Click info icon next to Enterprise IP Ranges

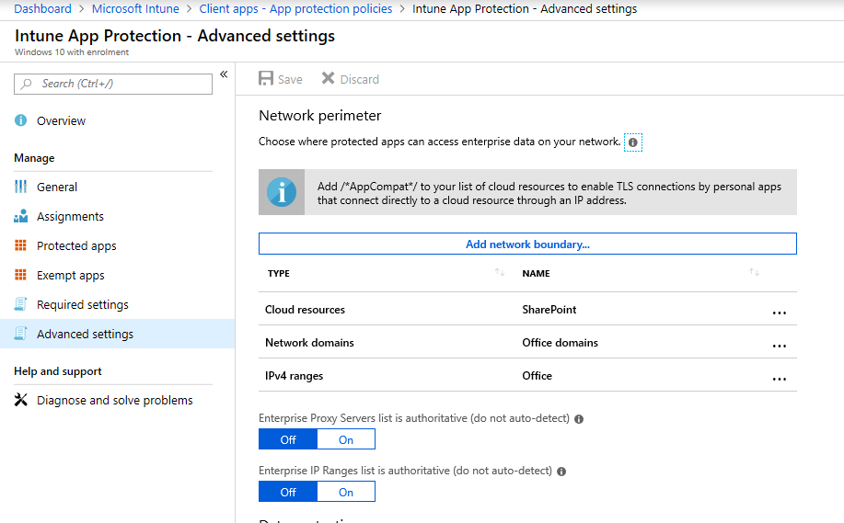561,471
